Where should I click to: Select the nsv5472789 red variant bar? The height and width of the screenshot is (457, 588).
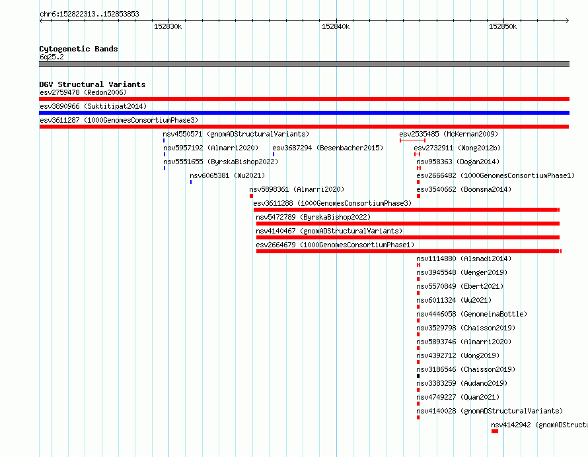click(408, 224)
